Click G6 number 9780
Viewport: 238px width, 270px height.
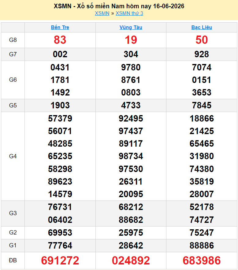(131, 67)
